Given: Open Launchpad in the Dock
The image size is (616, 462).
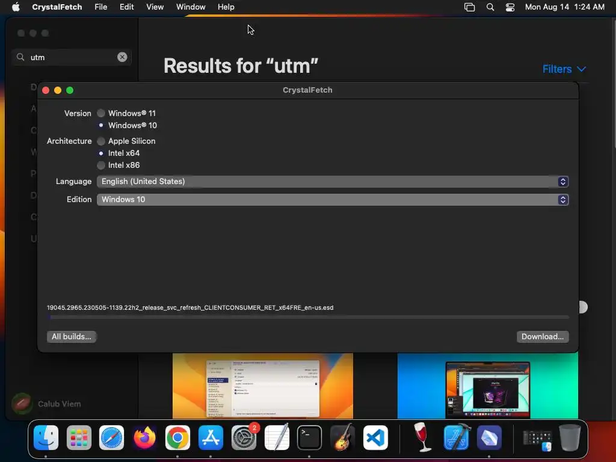Looking at the screenshot, I should point(79,437).
